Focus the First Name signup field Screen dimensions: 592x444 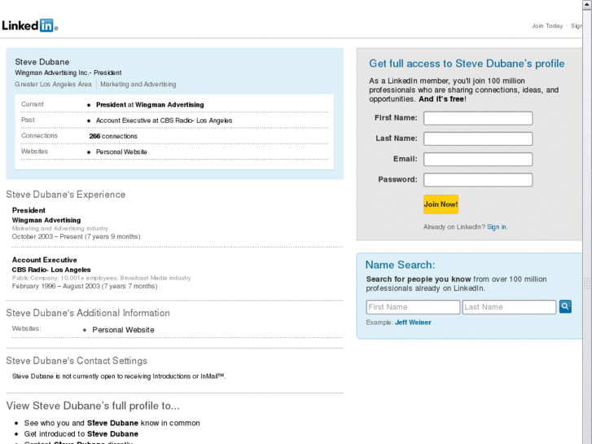478,118
